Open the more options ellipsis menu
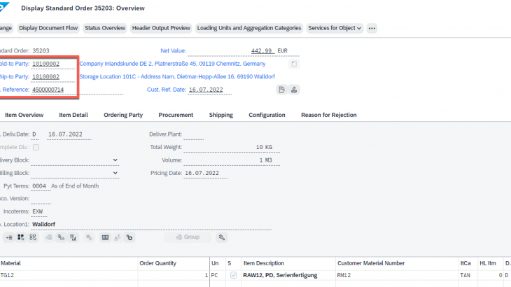The image size is (511, 287). click(372, 29)
